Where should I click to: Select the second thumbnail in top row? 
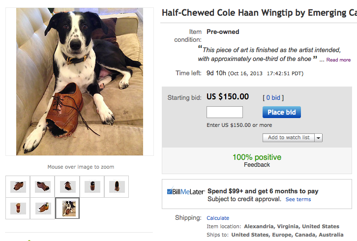[43, 186]
